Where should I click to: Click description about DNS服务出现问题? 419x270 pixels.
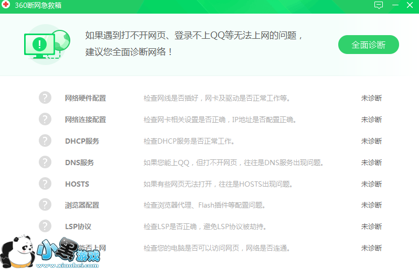point(233,163)
